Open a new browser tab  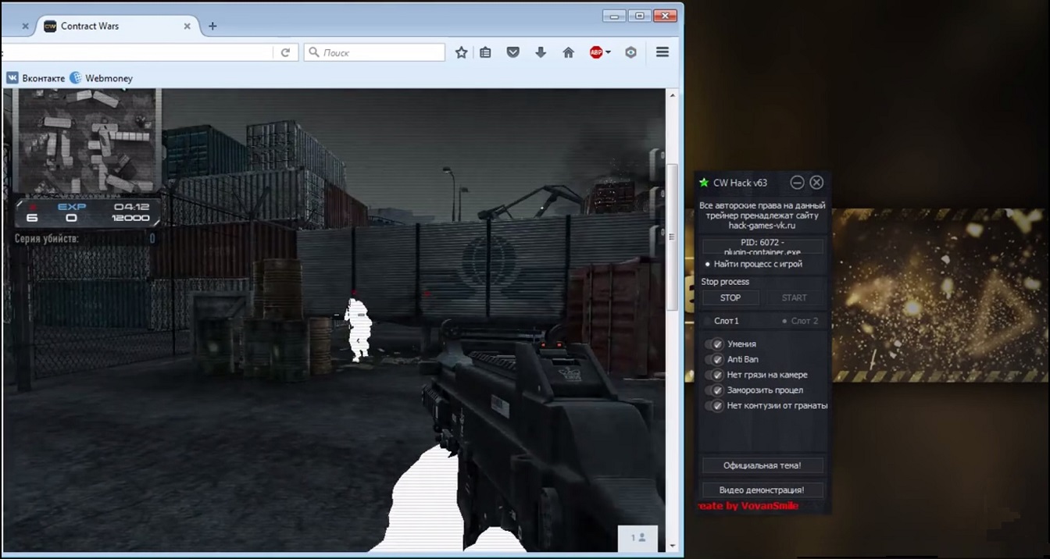212,26
